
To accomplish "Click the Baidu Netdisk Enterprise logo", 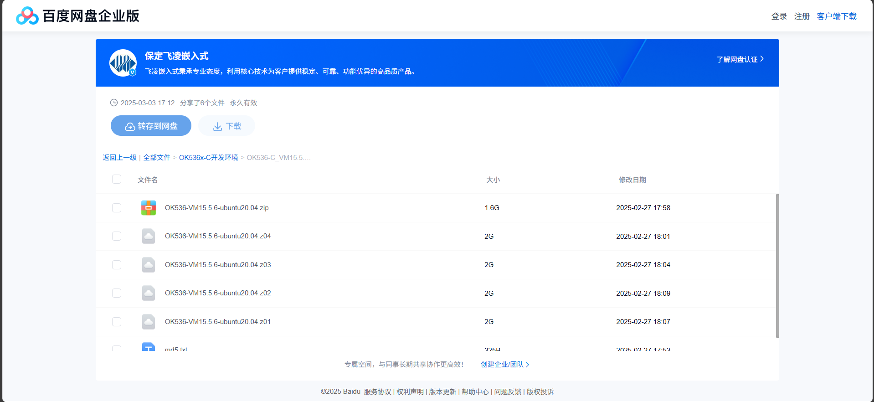I will point(77,16).
